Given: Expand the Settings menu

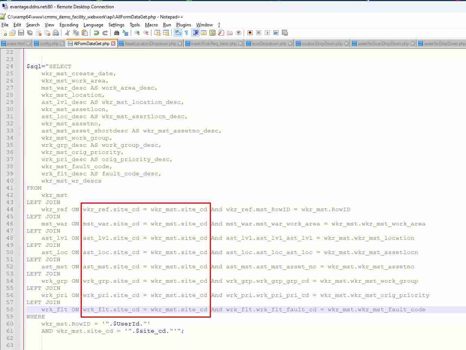Looking at the screenshot, I should pos(116,25).
